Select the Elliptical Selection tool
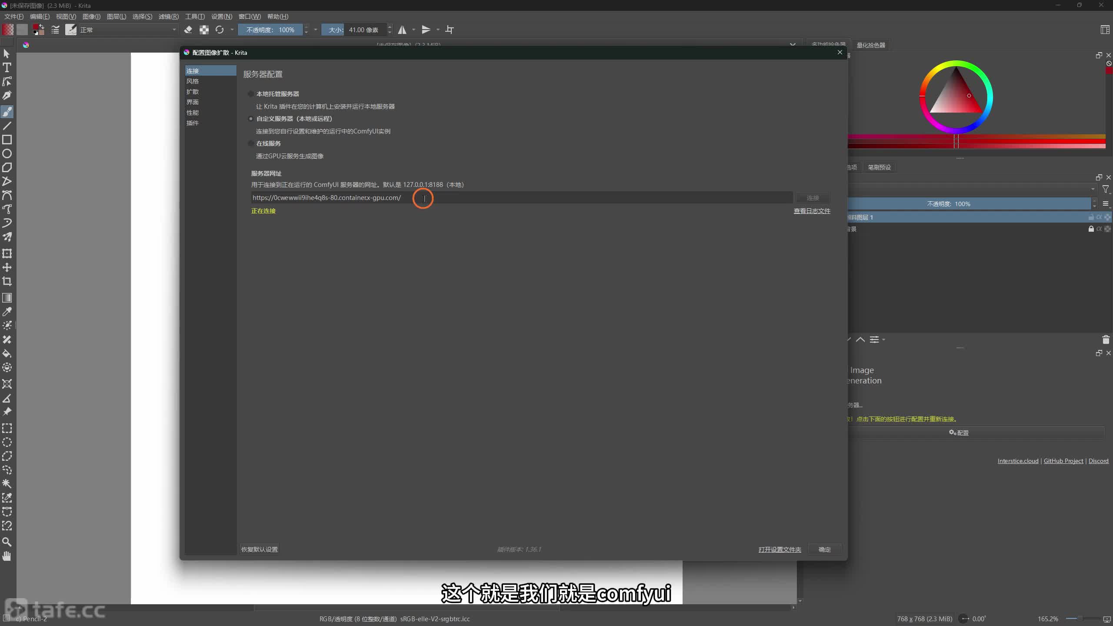Screen dimensions: 1113x626 click(7, 443)
